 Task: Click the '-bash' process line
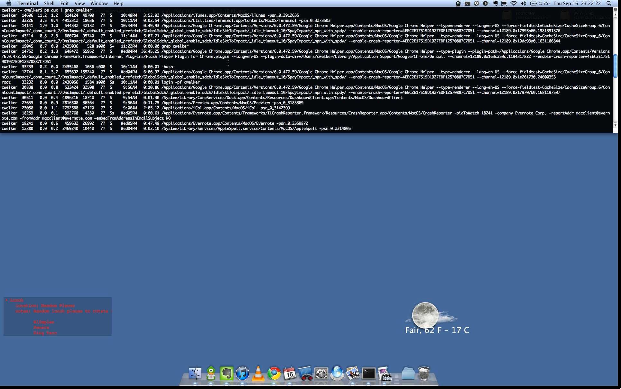point(87,67)
